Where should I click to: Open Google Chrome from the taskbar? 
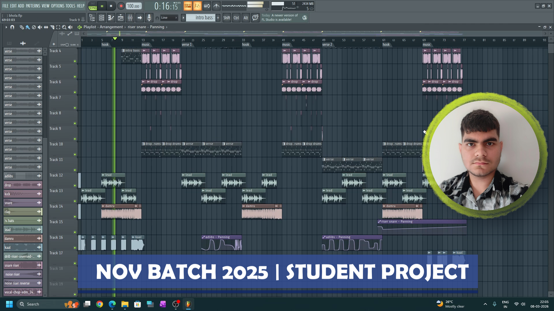point(99,304)
